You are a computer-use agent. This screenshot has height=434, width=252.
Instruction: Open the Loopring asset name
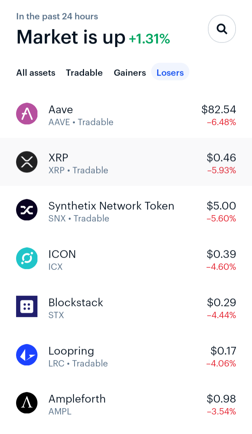[x=71, y=351]
